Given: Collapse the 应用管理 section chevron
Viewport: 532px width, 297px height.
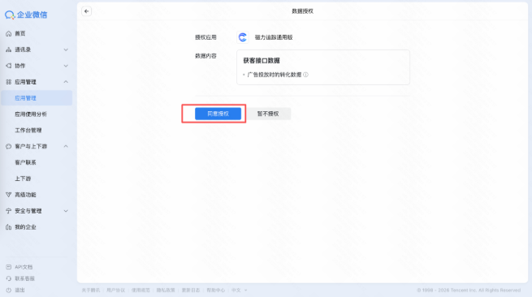Looking at the screenshot, I should (66, 82).
